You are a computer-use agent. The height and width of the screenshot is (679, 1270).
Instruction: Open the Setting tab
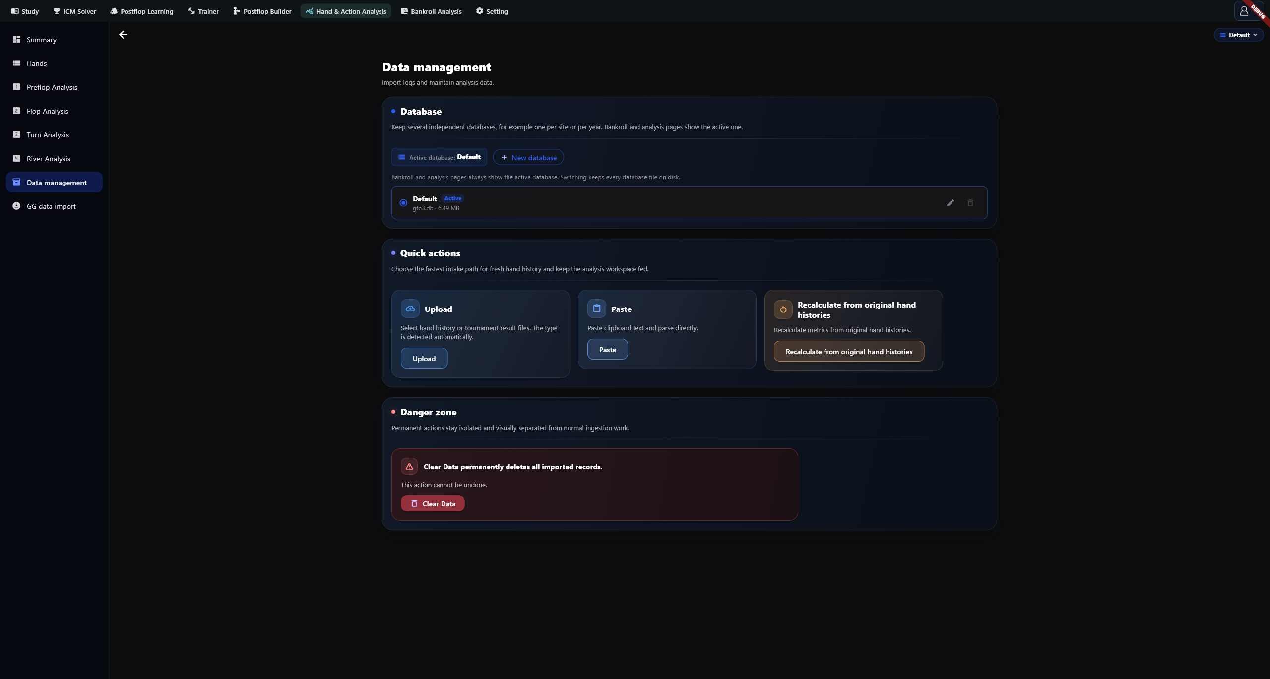(492, 11)
